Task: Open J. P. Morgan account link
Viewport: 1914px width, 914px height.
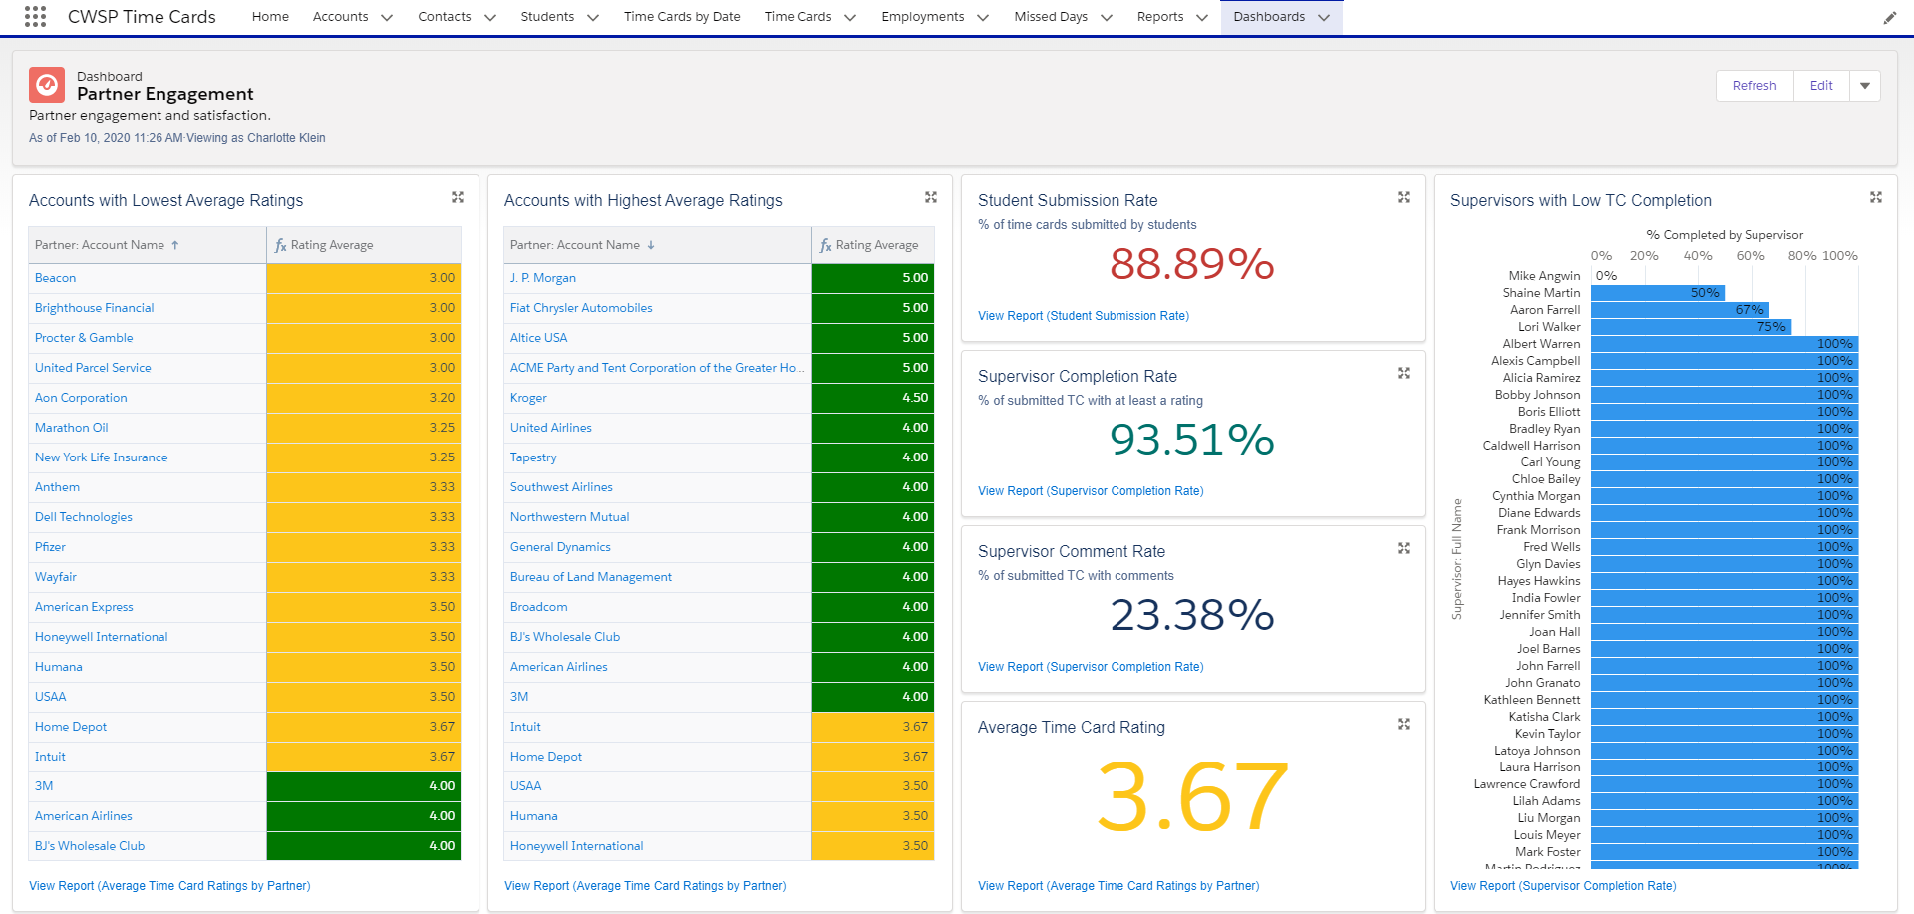Action: coord(543,278)
